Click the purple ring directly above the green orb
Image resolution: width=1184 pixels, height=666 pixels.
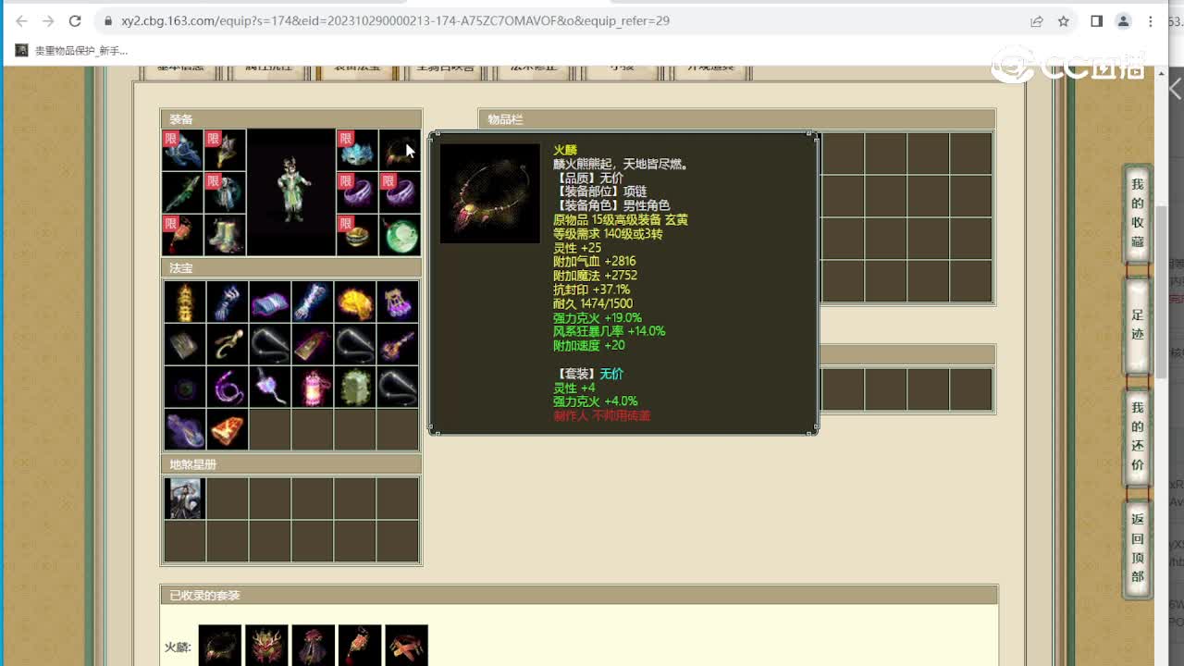pyautogui.click(x=400, y=192)
